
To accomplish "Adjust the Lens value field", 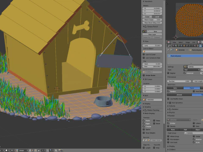I will point(152,46).
